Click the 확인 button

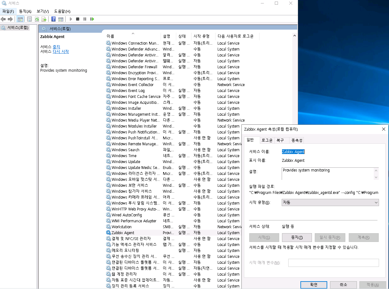(x=314, y=285)
